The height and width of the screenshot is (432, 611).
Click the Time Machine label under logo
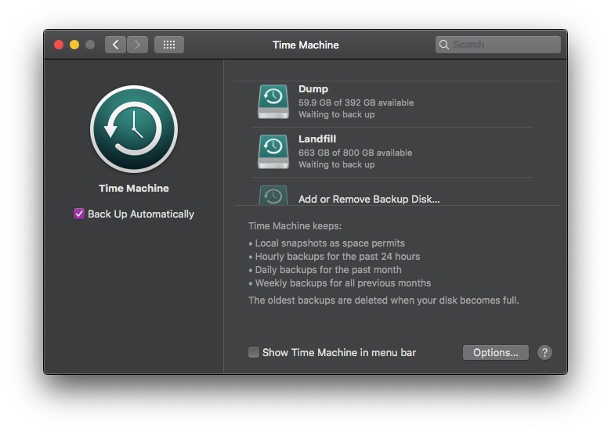pyautogui.click(x=134, y=189)
